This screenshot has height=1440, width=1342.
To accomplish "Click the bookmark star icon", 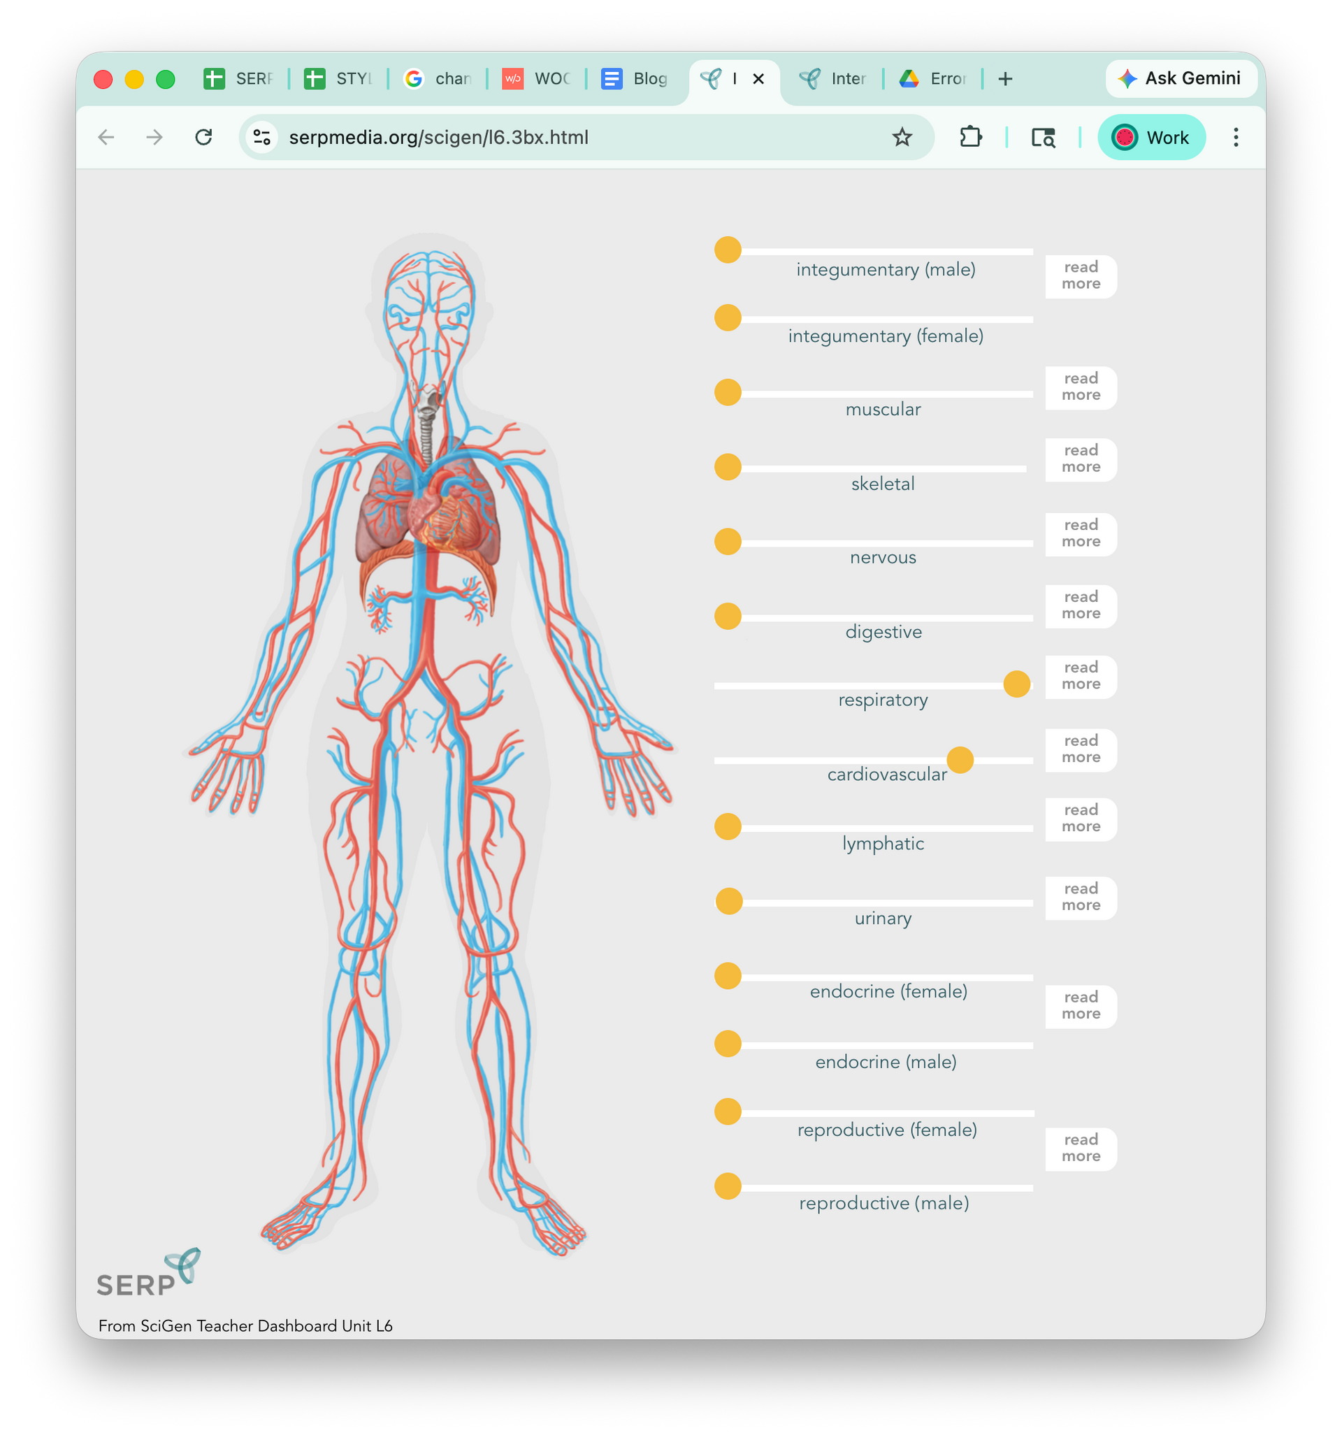I will [902, 137].
